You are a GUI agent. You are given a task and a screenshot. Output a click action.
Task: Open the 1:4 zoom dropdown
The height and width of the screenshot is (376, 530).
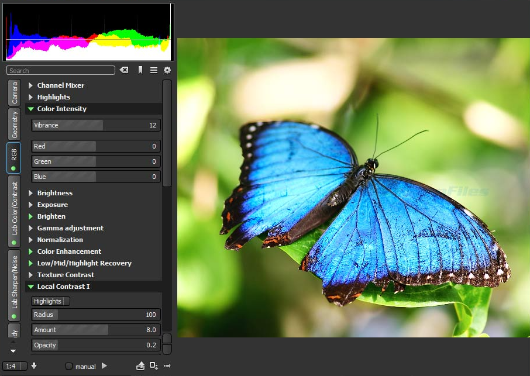pos(15,366)
